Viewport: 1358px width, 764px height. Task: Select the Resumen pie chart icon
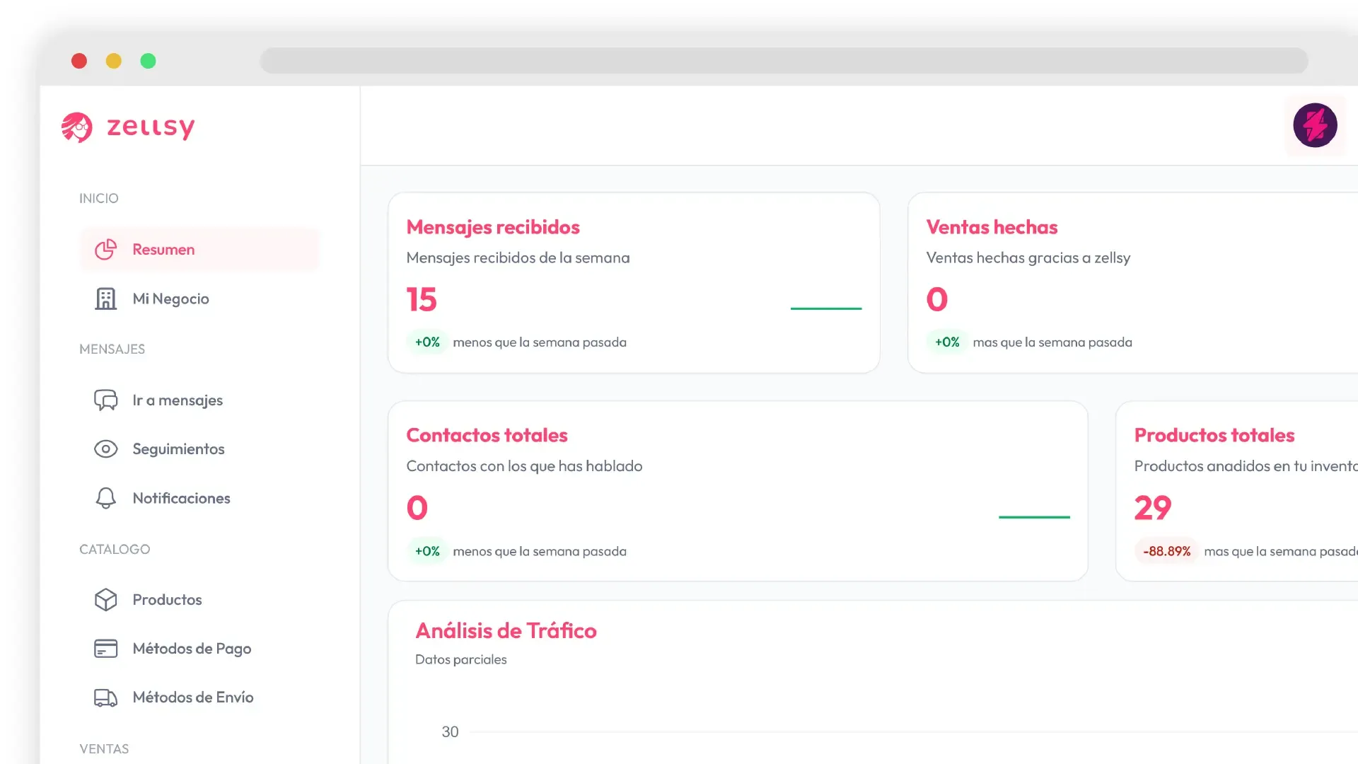coord(105,250)
